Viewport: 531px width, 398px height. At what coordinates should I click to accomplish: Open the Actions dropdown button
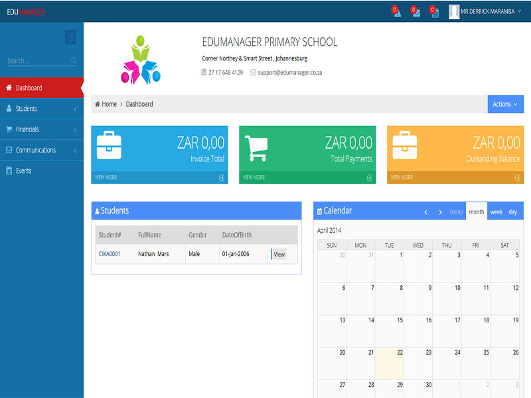tap(505, 104)
